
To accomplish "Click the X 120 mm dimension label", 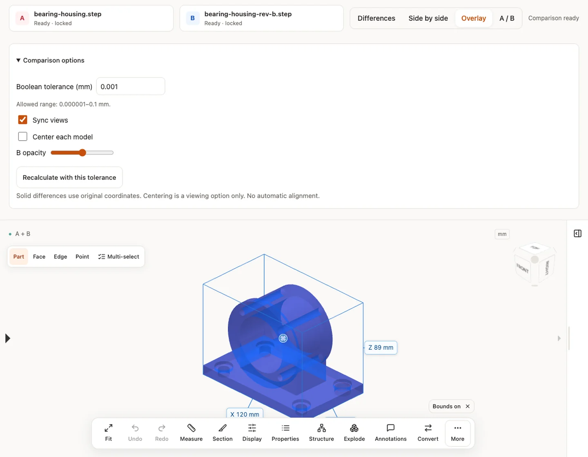I will click(x=245, y=414).
